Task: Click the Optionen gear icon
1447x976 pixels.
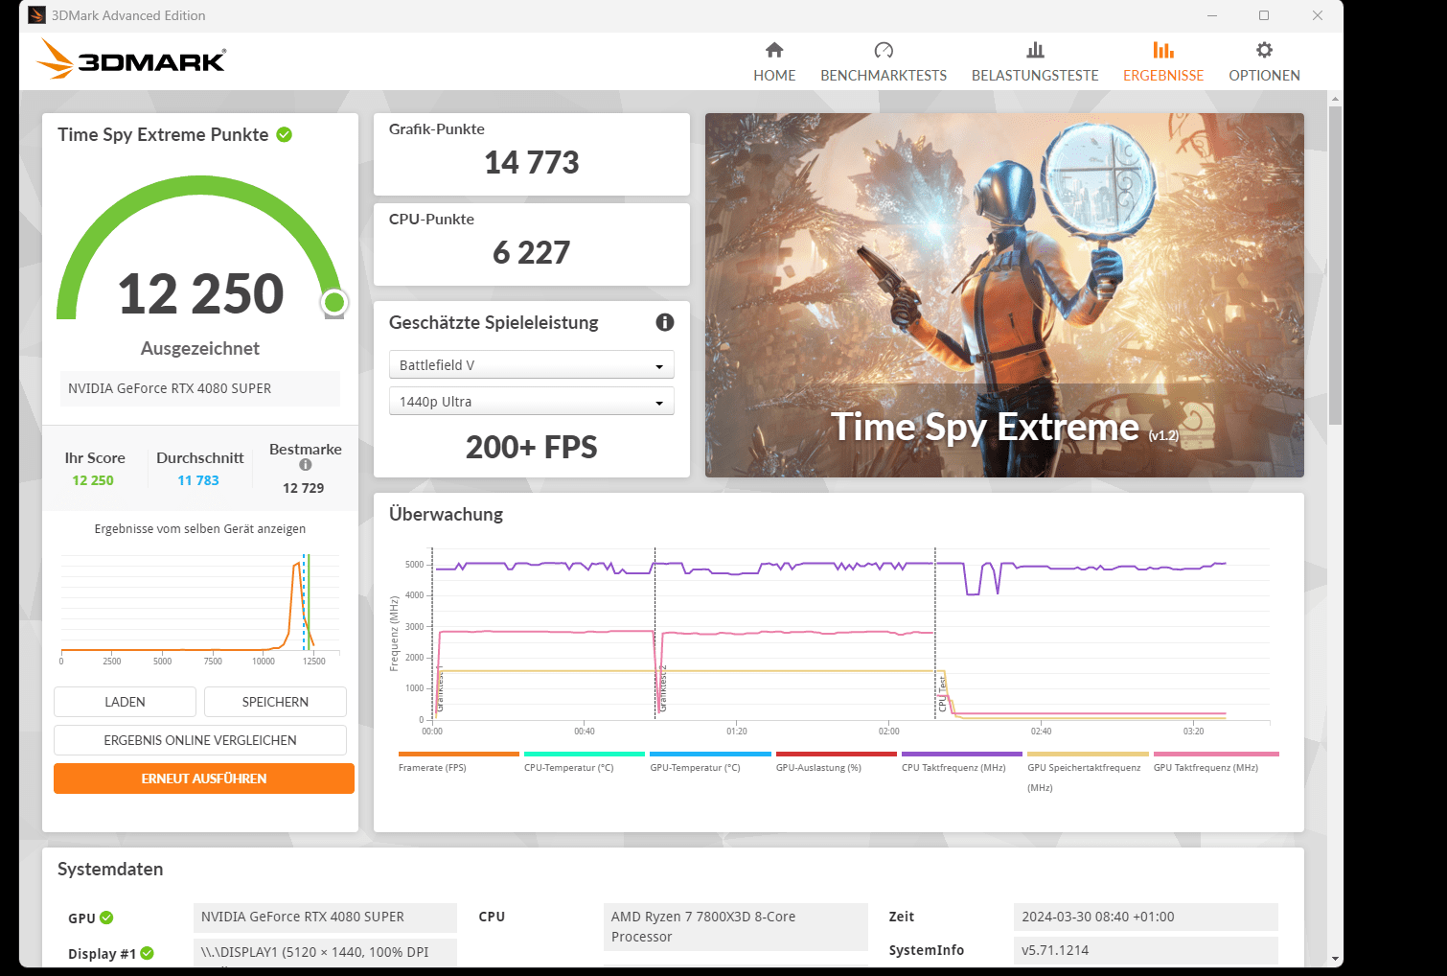Action: tap(1264, 50)
